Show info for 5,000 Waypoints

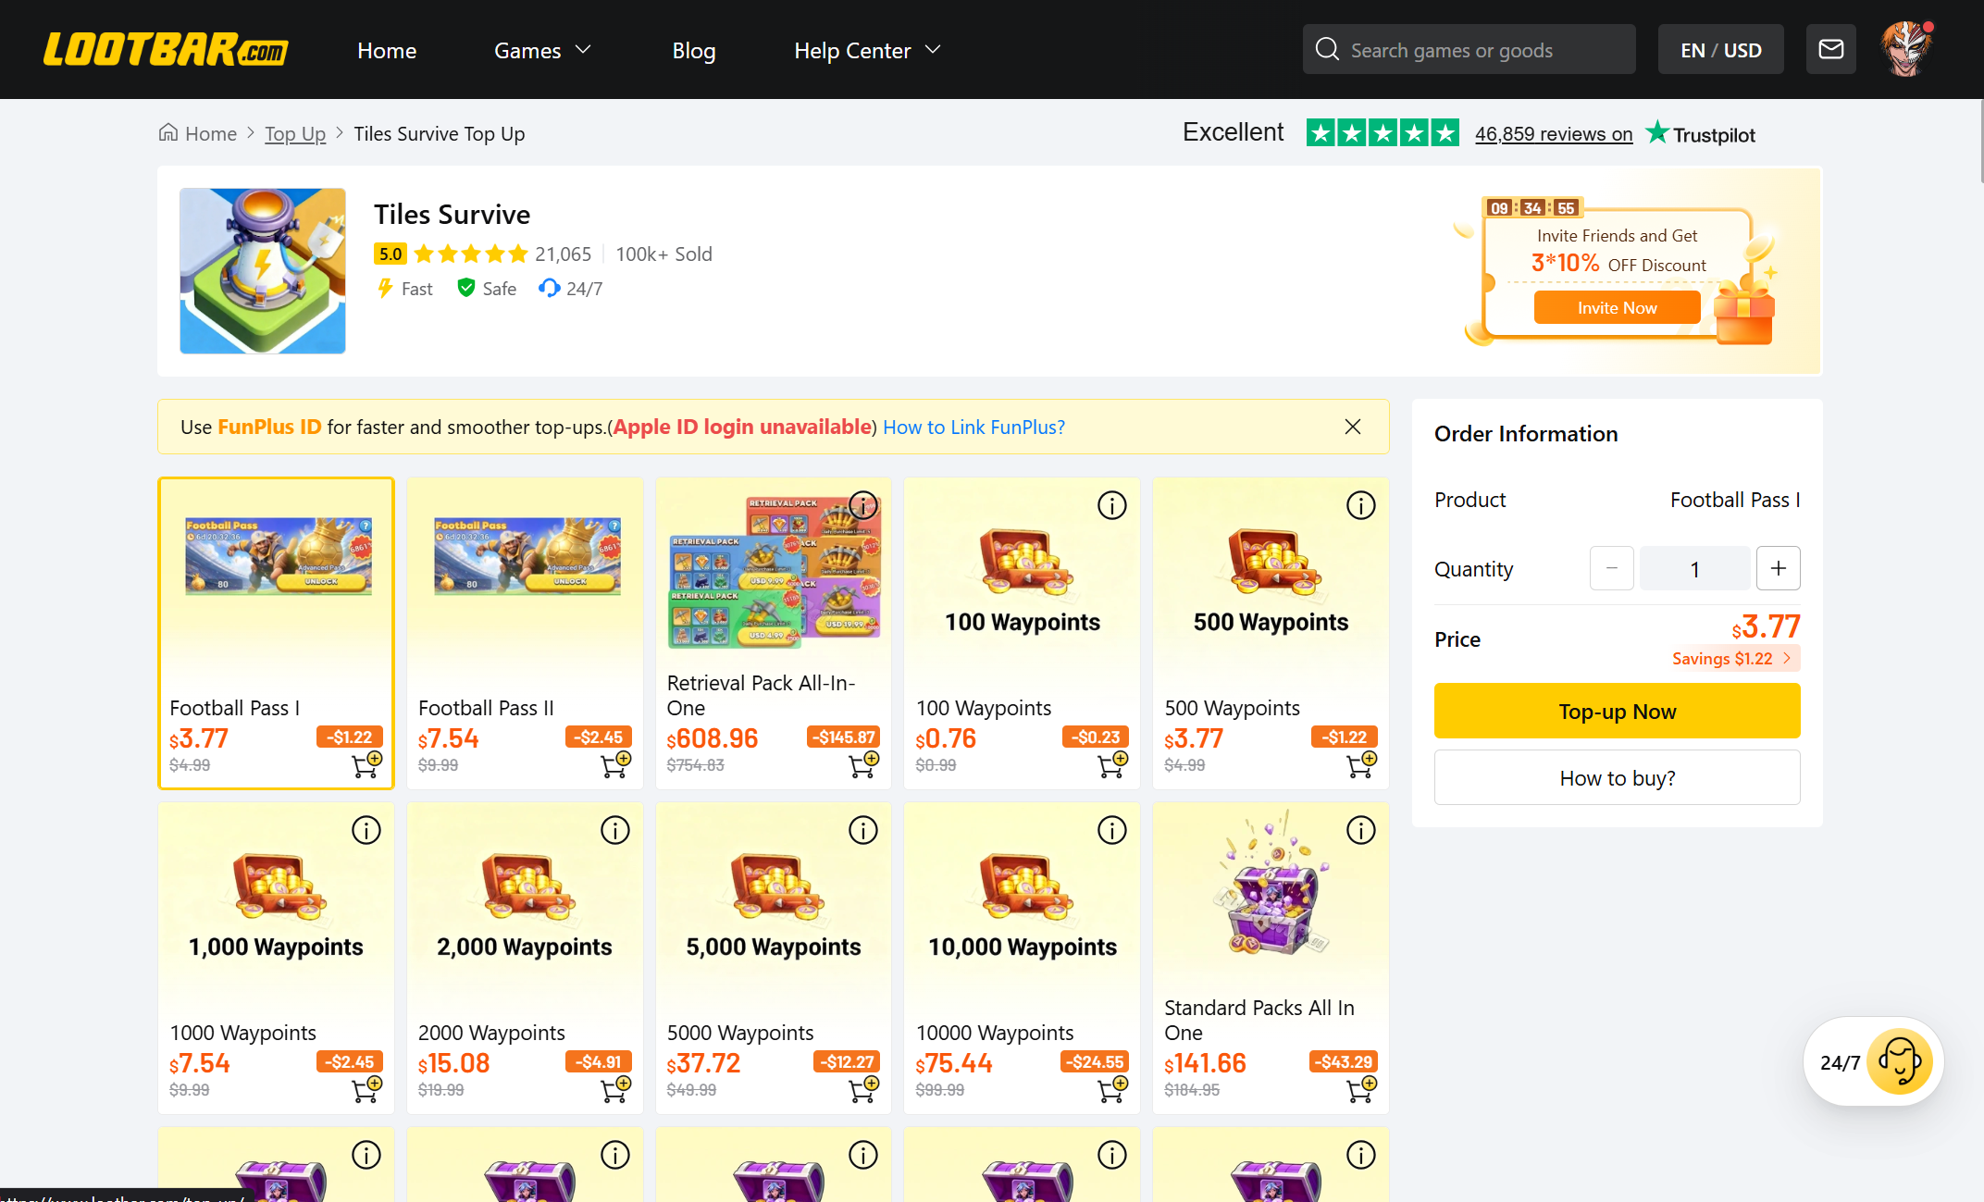tap(863, 830)
